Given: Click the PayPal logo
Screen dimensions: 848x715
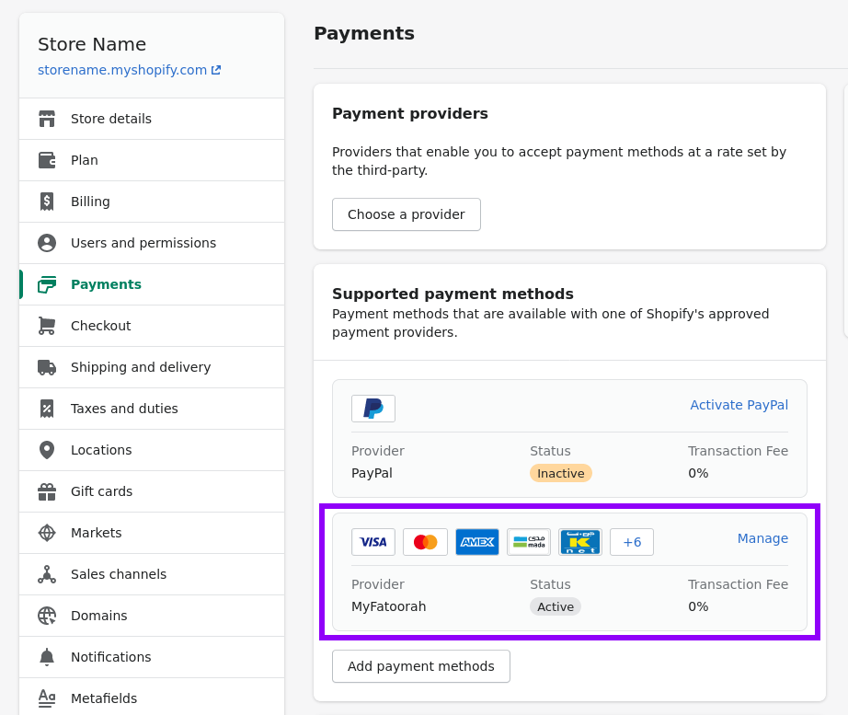Looking at the screenshot, I should (x=373, y=409).
